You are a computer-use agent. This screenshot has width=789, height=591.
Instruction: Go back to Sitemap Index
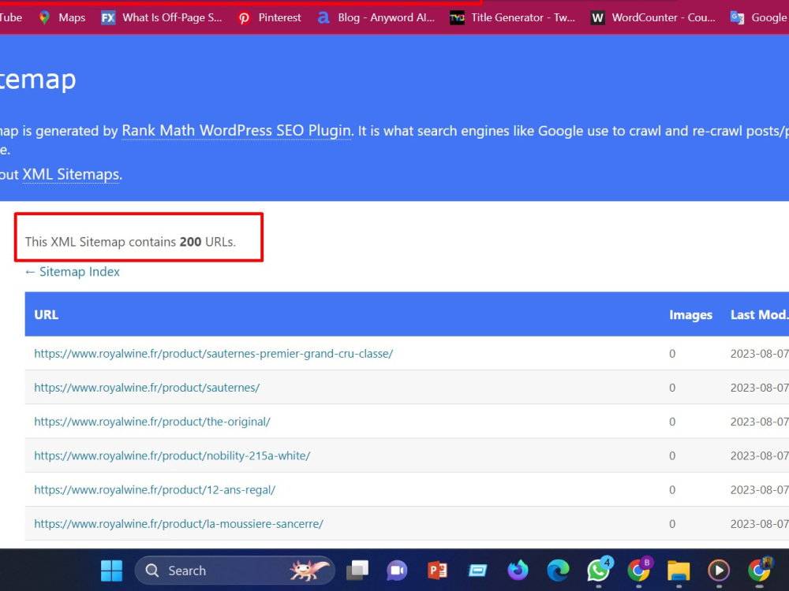click(x=73, y=272)
